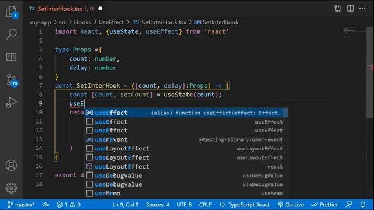Open Hooks breadcrumb segment

coord(82,22)
